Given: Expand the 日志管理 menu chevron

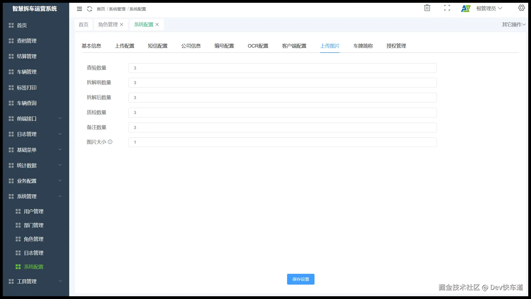Looking at the screenshot, I should tap(60, 134).
